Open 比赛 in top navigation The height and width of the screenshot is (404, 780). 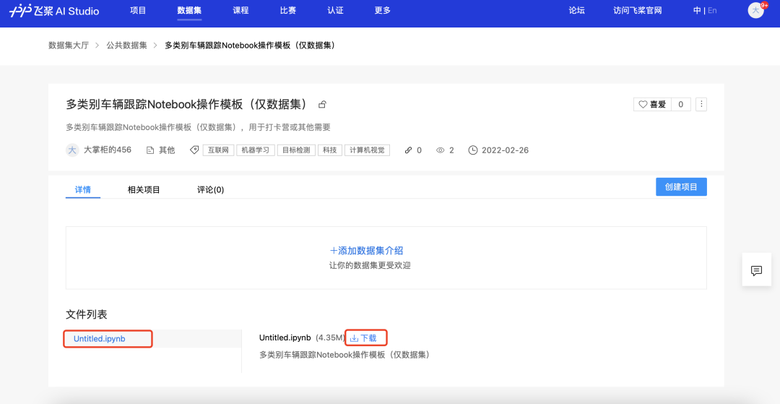tap(288, 10)
